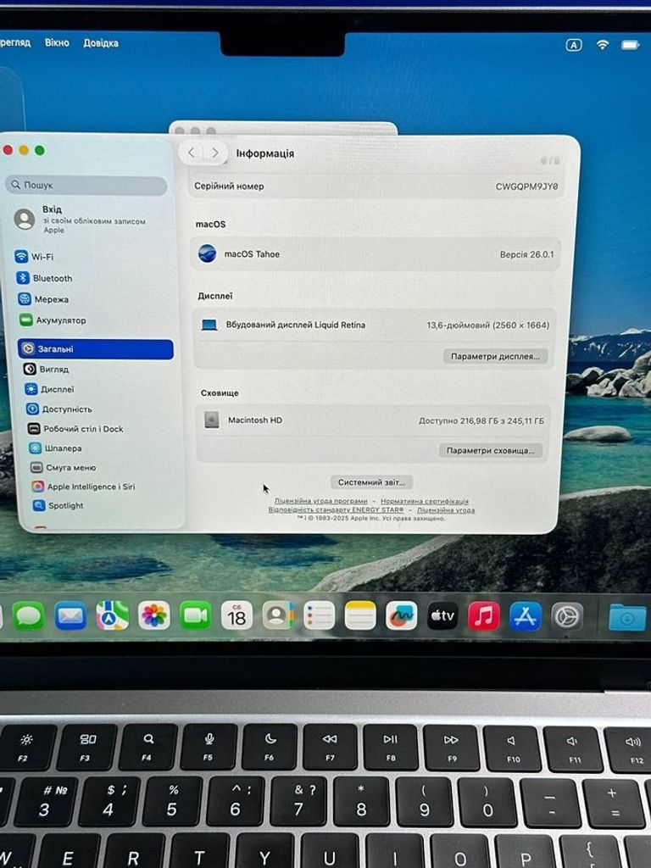Open Apple TV app in Dock

(442, 615)
